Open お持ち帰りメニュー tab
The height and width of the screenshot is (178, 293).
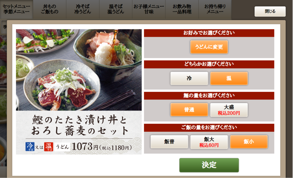pos(215,9)
